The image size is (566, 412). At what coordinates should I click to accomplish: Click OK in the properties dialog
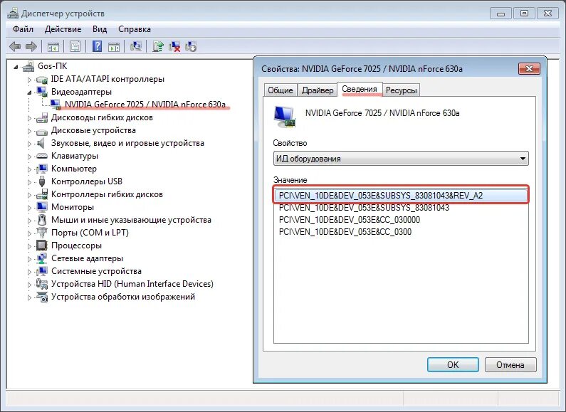tap(453, 365)
